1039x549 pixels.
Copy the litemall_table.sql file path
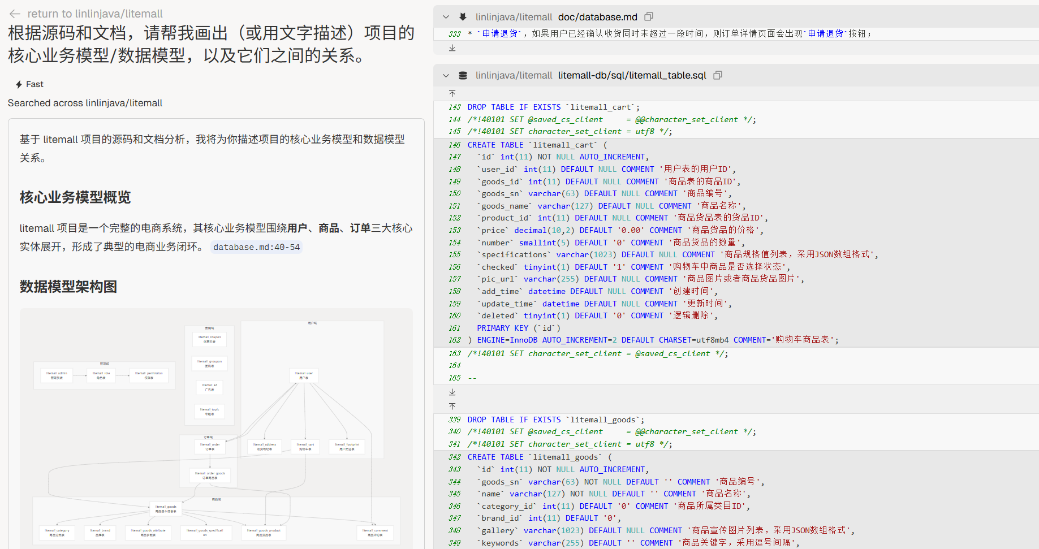(x=718, y=75)
